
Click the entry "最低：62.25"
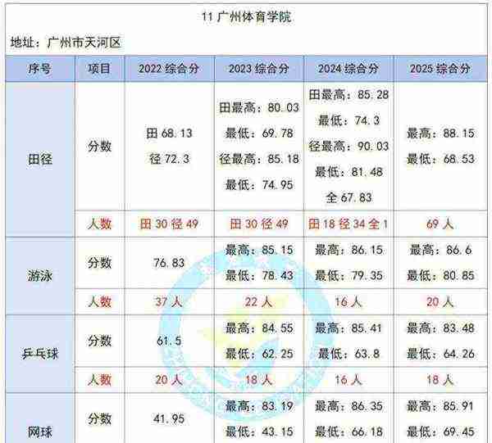(x=259, y=354)
